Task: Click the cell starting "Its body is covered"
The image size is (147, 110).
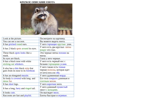Action: point(20,80)
